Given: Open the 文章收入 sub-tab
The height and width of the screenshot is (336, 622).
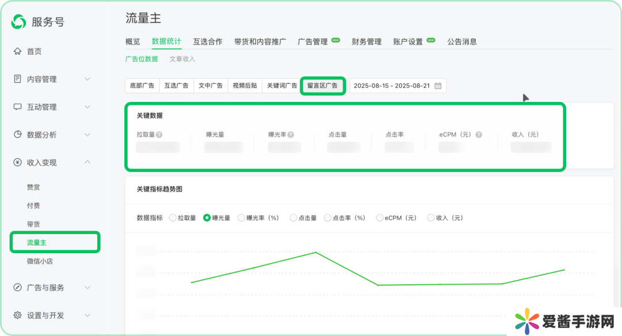Looking at the screenshot, I should (182, 59).
